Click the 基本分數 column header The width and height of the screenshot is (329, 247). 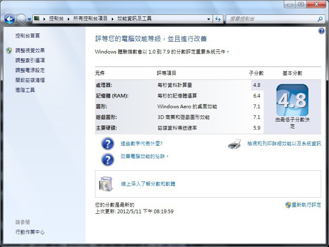click(x=292, y=73)
